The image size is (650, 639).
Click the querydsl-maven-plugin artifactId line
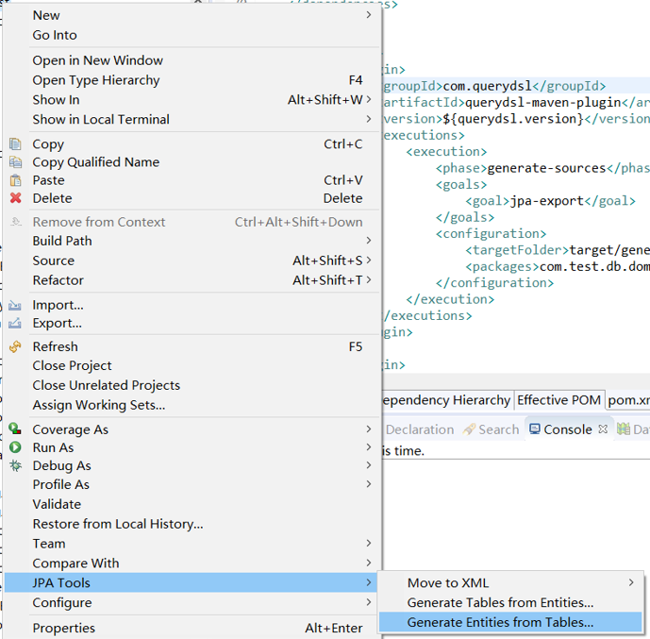click(514, 102)
